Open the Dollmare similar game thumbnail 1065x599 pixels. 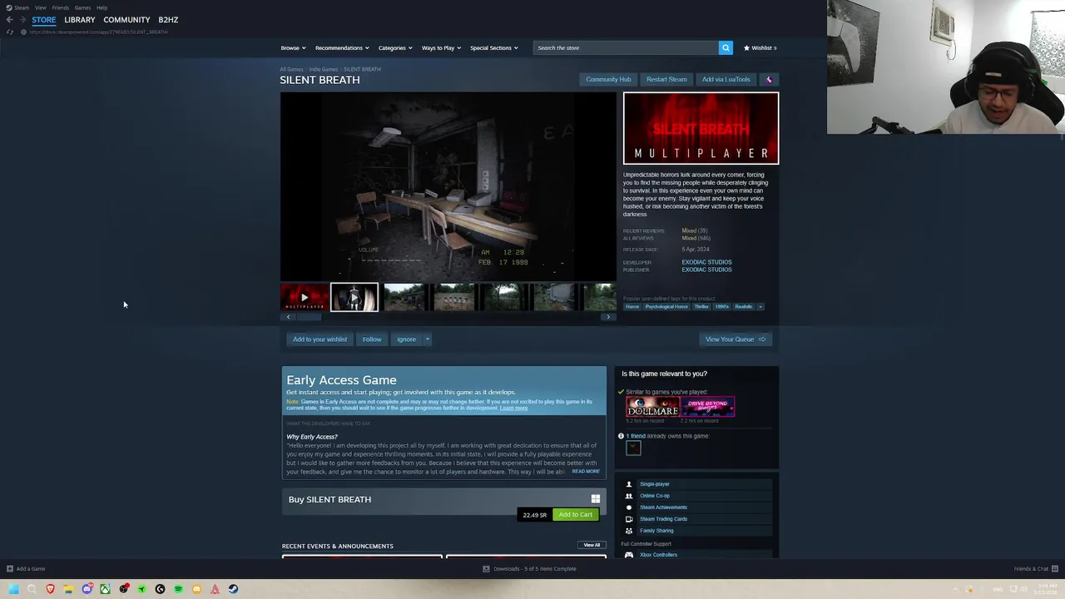[652, 407]
